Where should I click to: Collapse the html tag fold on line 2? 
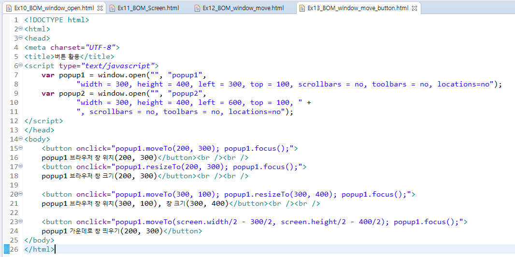coord(20,29)
